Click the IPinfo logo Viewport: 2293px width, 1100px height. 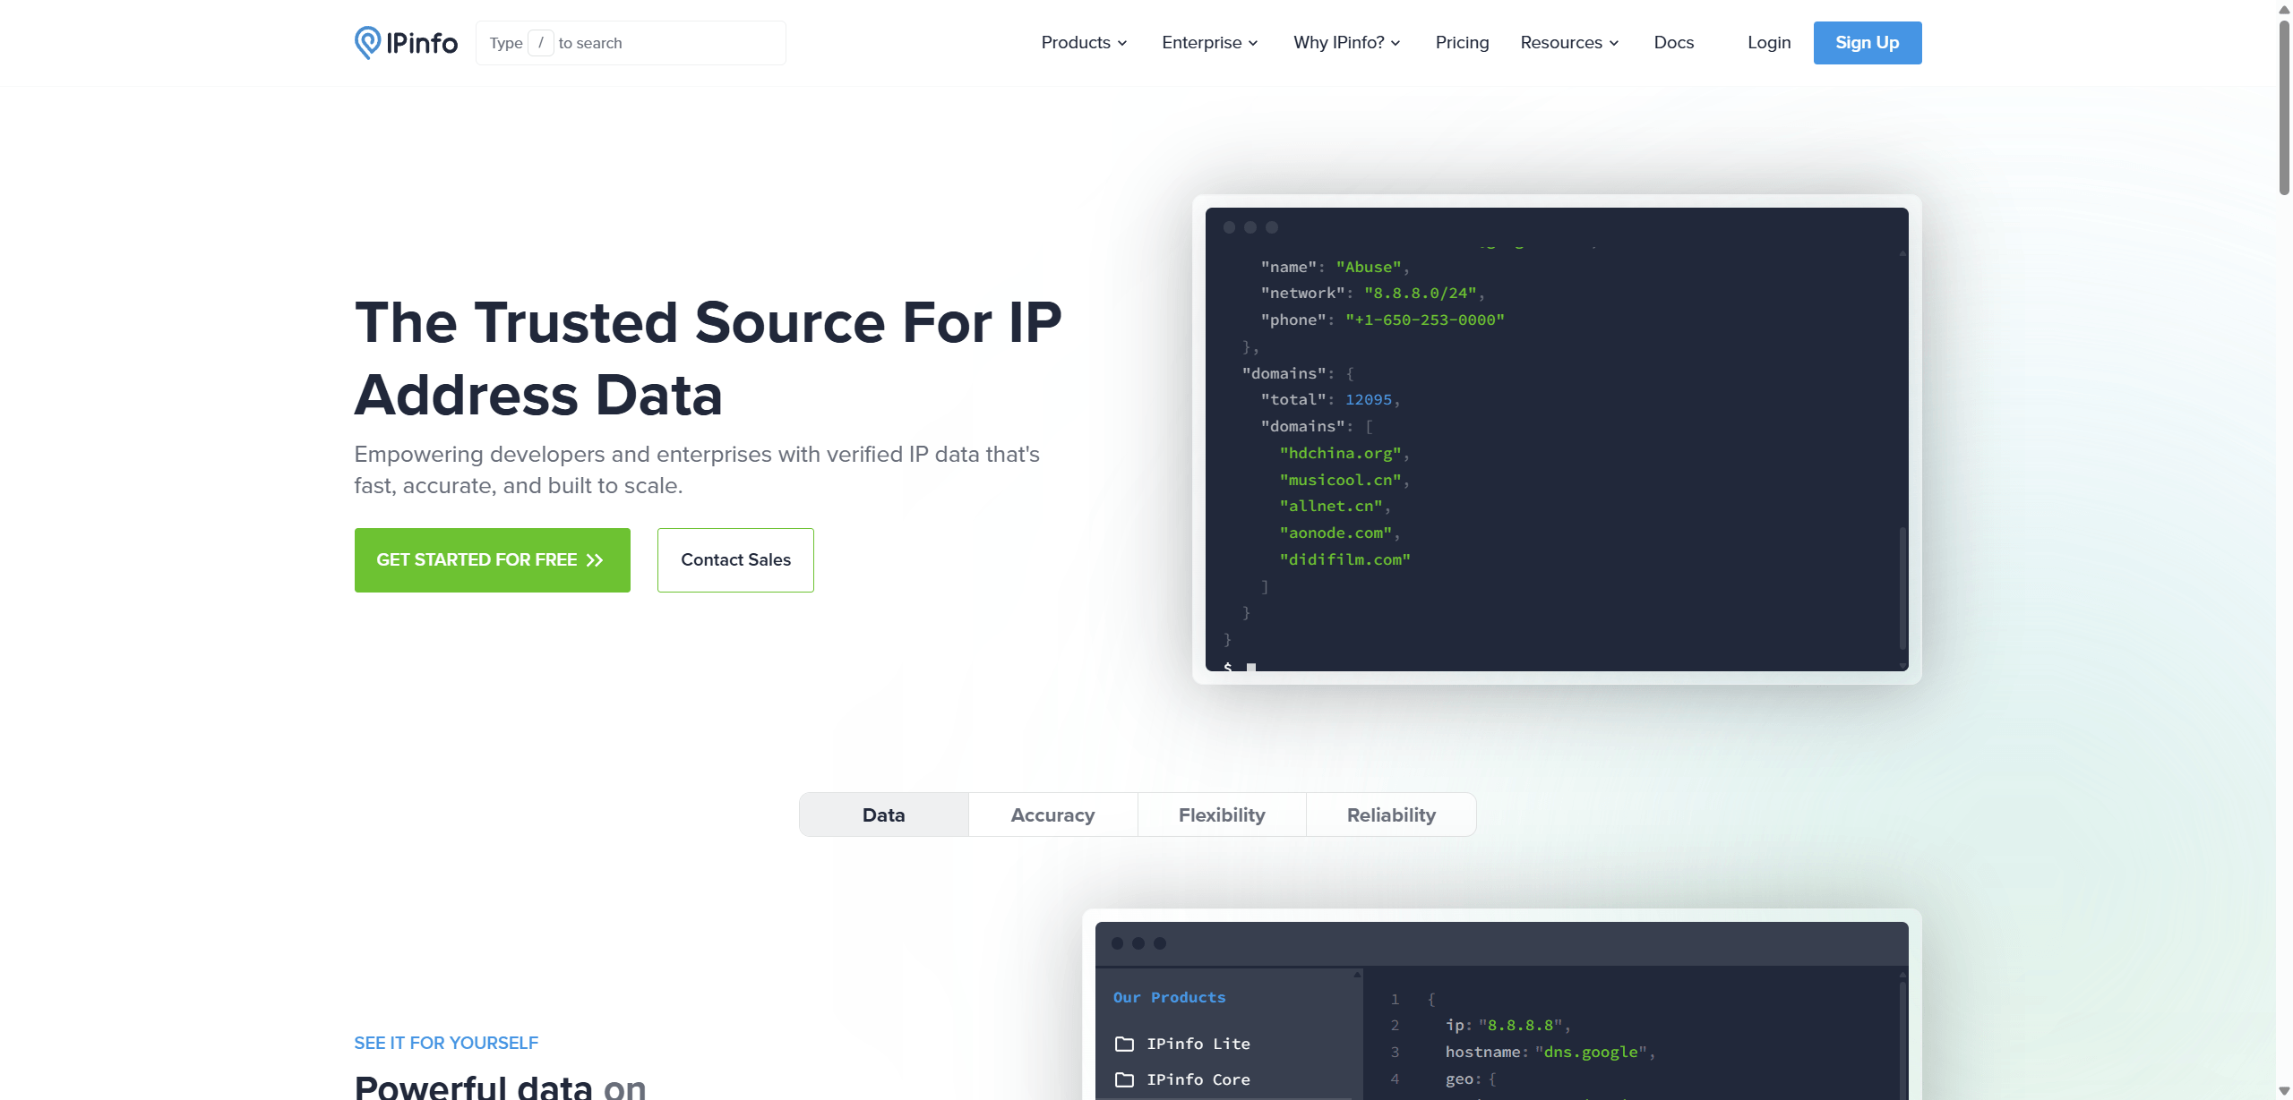pyautogui.click(x=406, y=43)
